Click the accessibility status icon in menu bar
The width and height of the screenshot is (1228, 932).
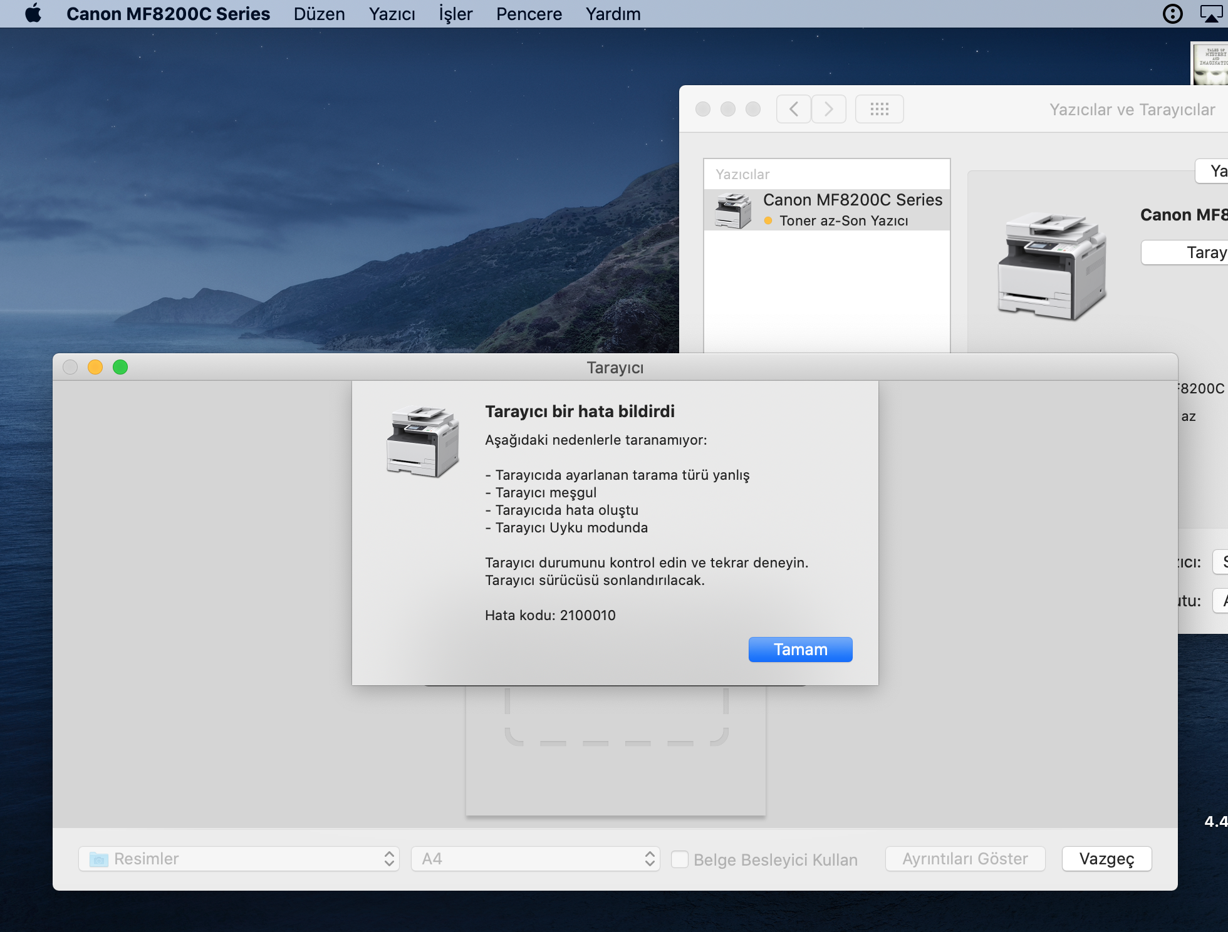[x=1172, y=13]
